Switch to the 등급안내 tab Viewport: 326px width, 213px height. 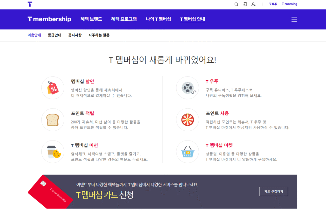pos(54,35)
